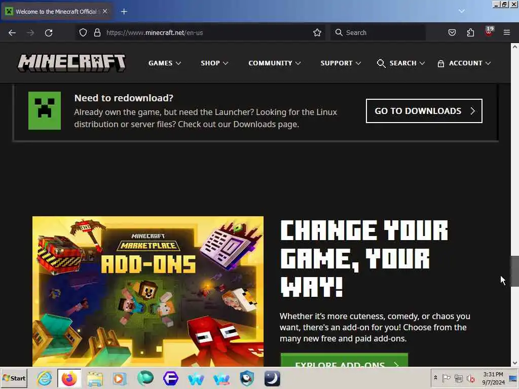Click the scrollbar down arrow
This screenshot has width=519, height=389.
coord(515,363)
